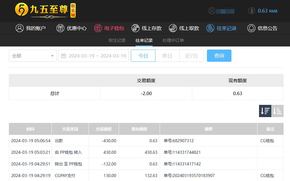The width and height of the screenshot is (290, 181).
Task: Click the 交易类别 column header
Action: [x=70, y=129]
